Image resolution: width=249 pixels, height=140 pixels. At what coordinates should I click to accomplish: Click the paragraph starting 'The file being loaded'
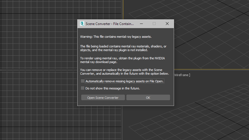[123, 48]
